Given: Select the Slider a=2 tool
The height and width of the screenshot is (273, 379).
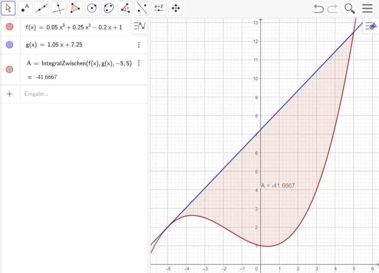Looking at the screenshot, I should tap(159, 8).
